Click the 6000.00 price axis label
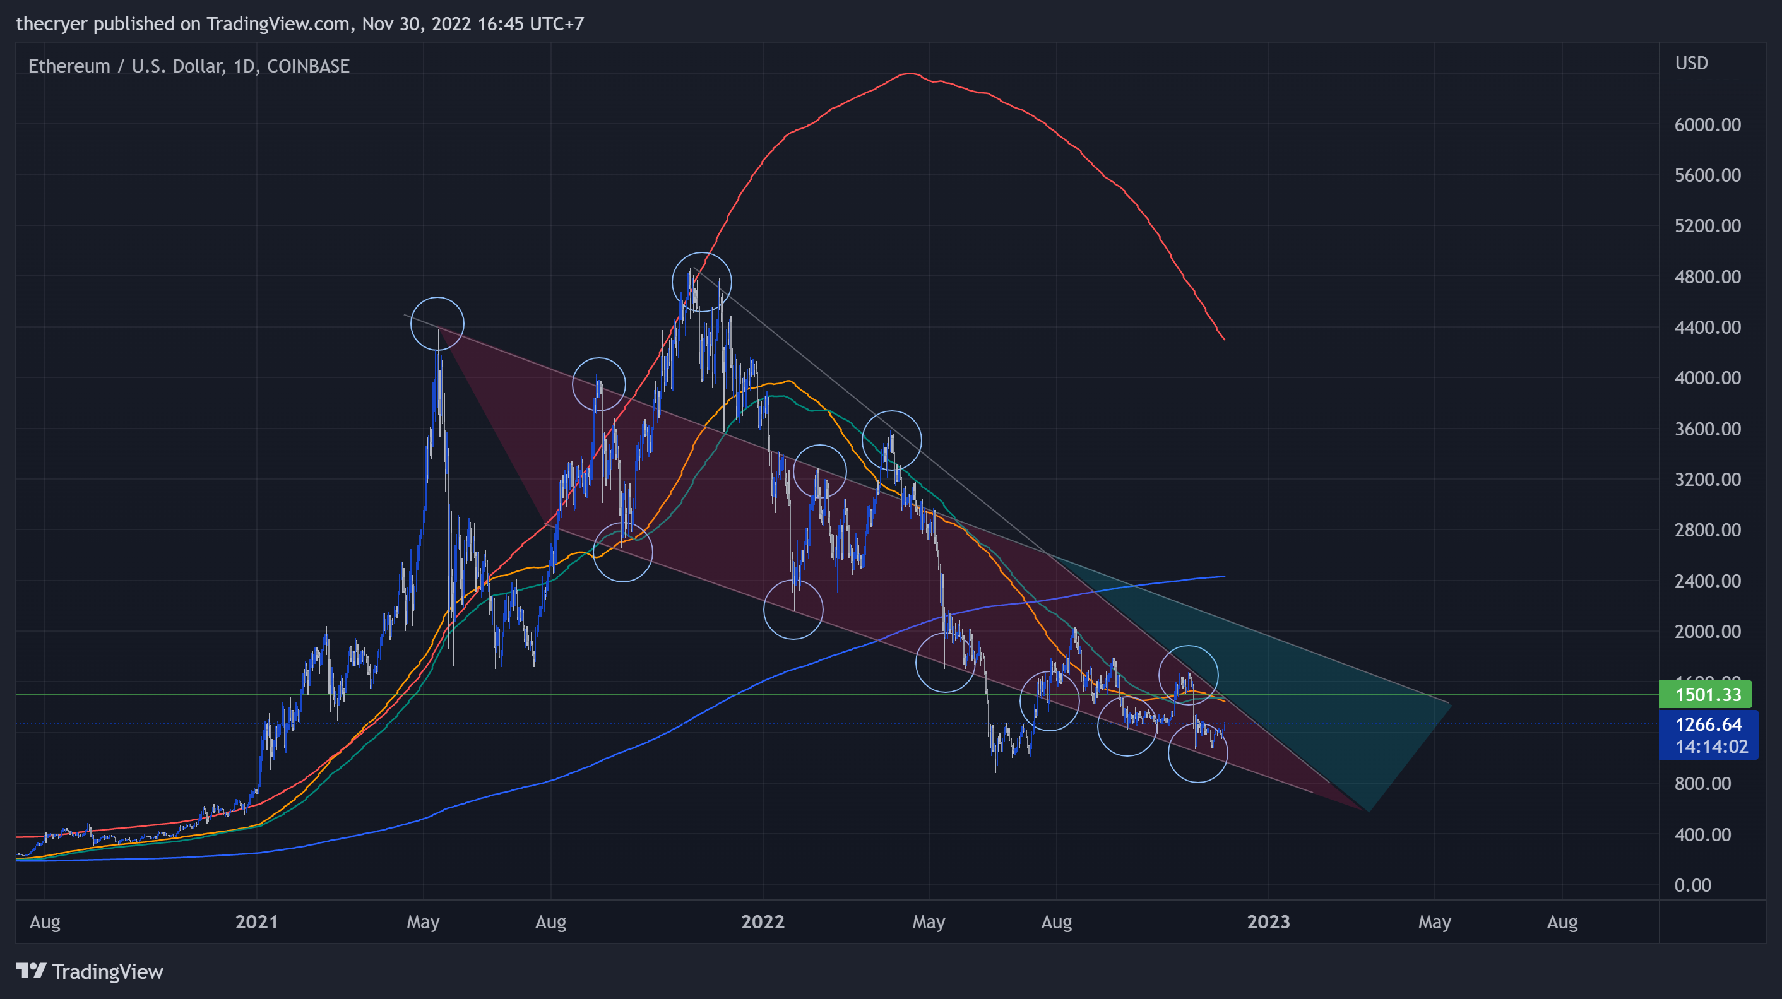 coord(1708,124)
